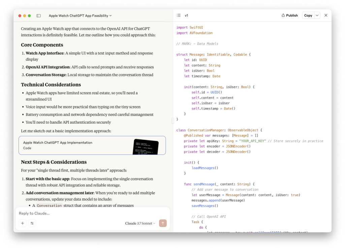This screenshot has height=250, width=345.
Task: Click the inline Conversation code snippet
Action: (49, 205)
